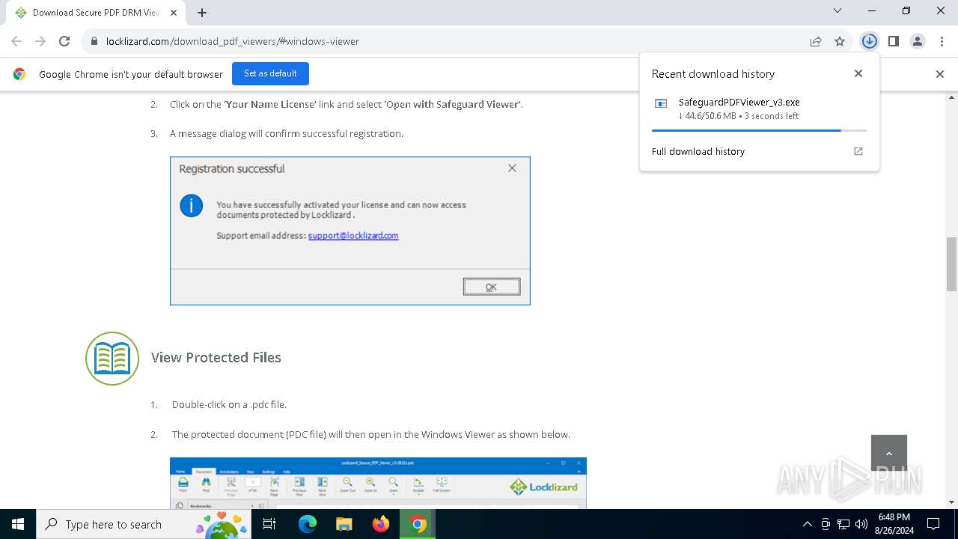958x539 pixels.
Task: Click the address bar URL
Action: coord(233,41)
